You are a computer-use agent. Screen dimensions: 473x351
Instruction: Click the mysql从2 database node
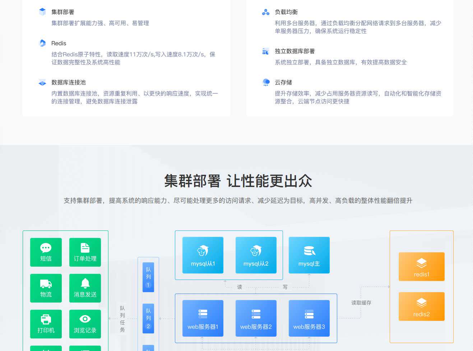pyautogui.click(x=256, y=255)
